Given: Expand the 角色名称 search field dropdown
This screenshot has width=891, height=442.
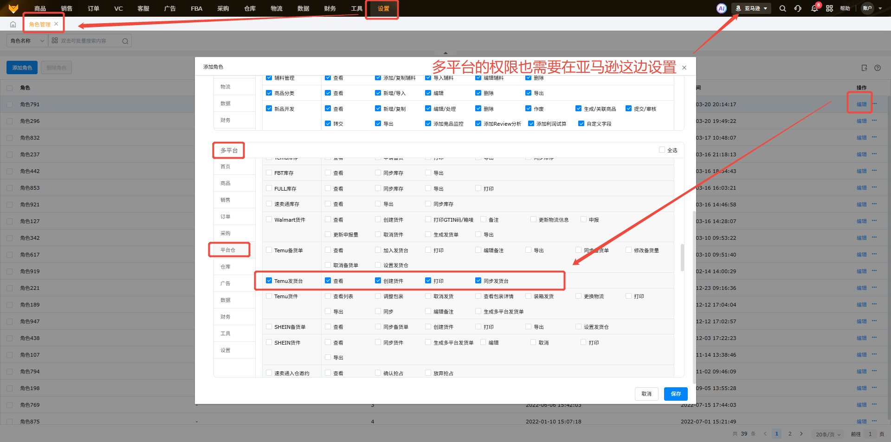Looking at the screenshot, I should pyautogui.click(x=27, y=41).
